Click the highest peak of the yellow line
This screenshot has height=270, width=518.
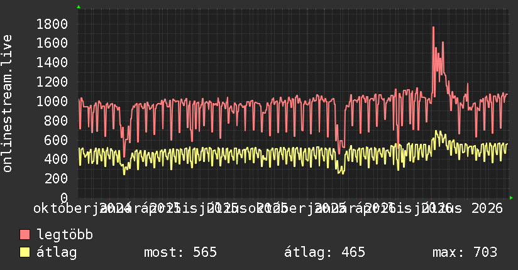pyautogui.click(x=436, y=132)
